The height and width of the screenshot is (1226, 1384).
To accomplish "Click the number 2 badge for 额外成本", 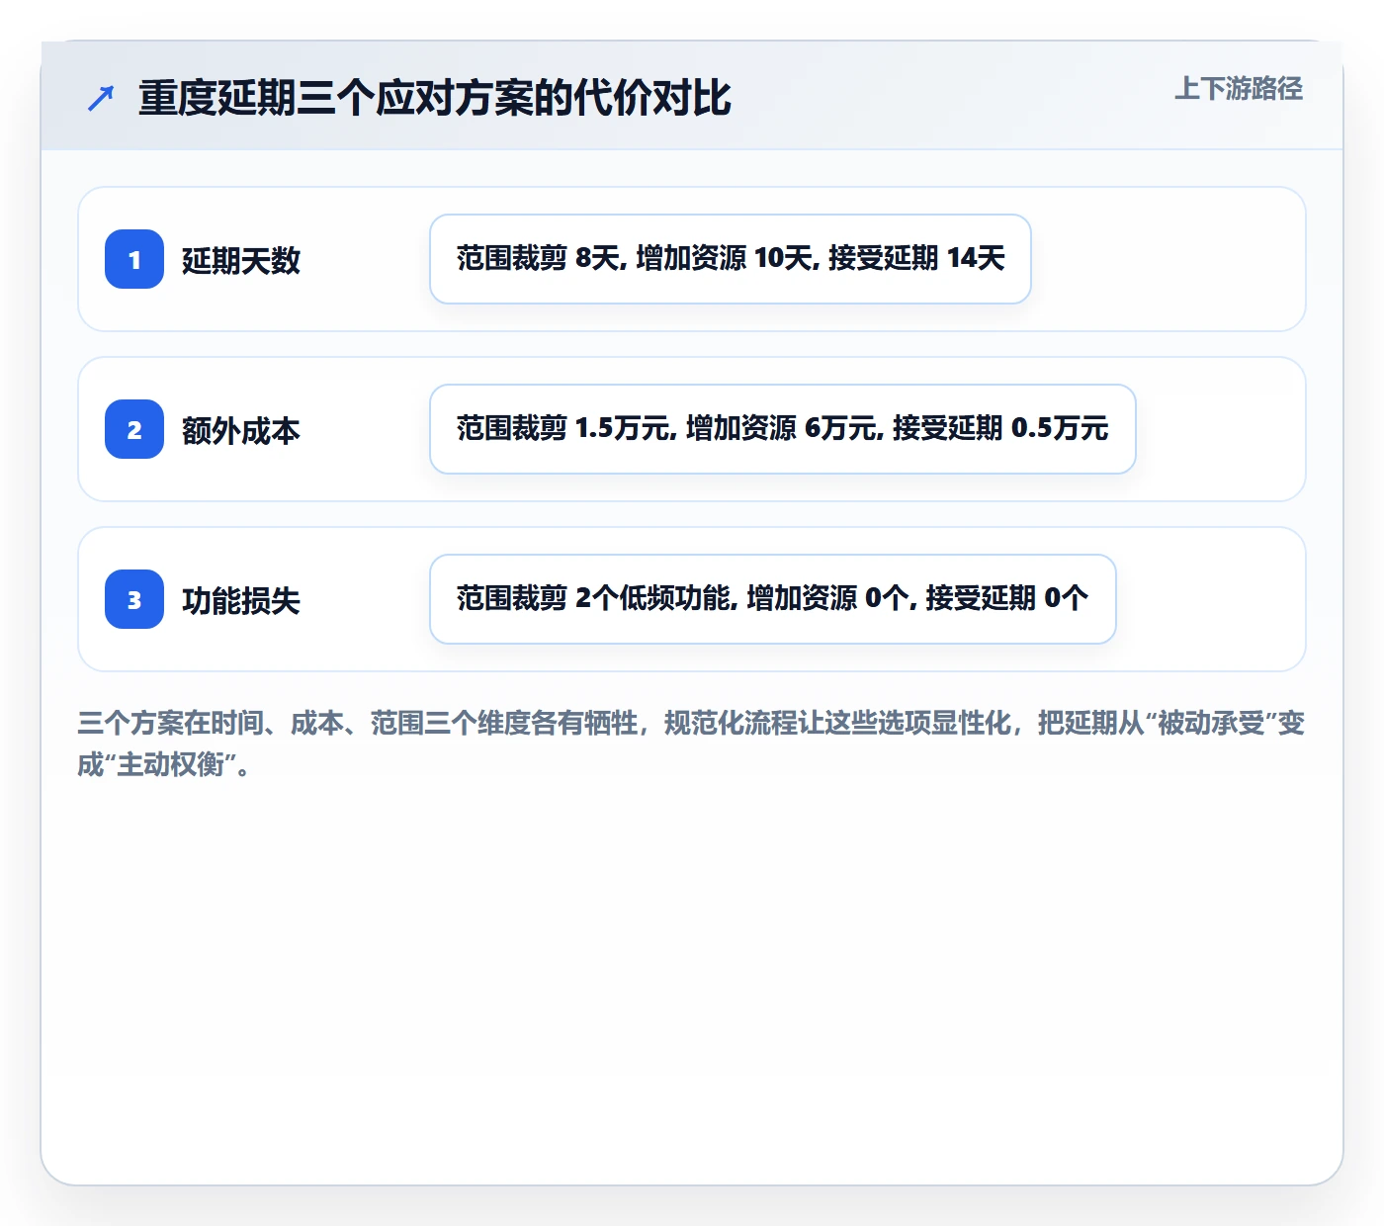I will (x=134, y=429).
